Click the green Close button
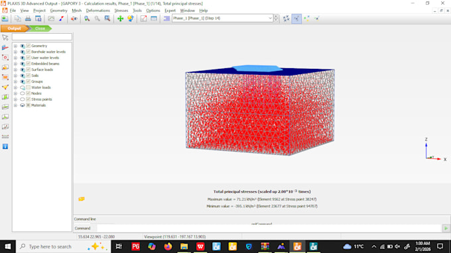This screenshot has width=451, height=253. pyautogui.click(x=40, y=28)
